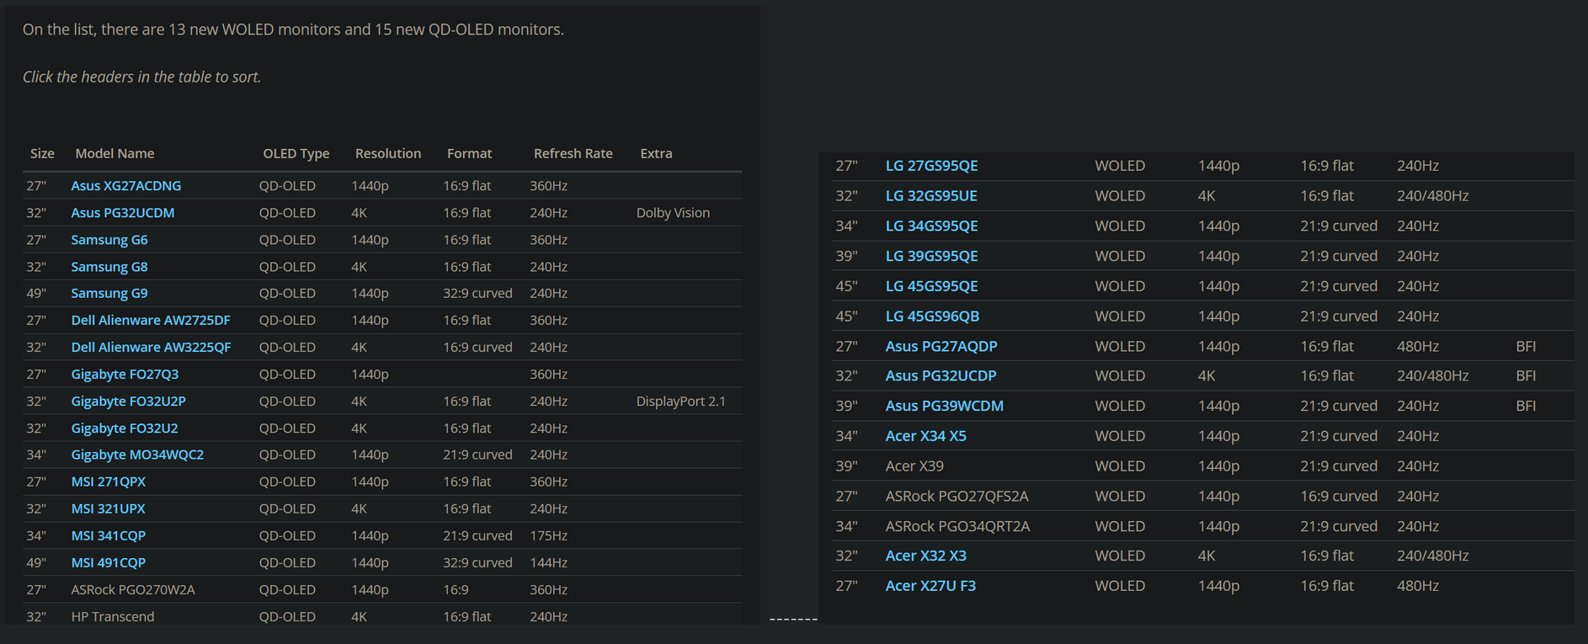The height and width of the screenshot is (644, 1588).
Task: Open the Acer X32 X3 link
Action: tap(925, 556)
